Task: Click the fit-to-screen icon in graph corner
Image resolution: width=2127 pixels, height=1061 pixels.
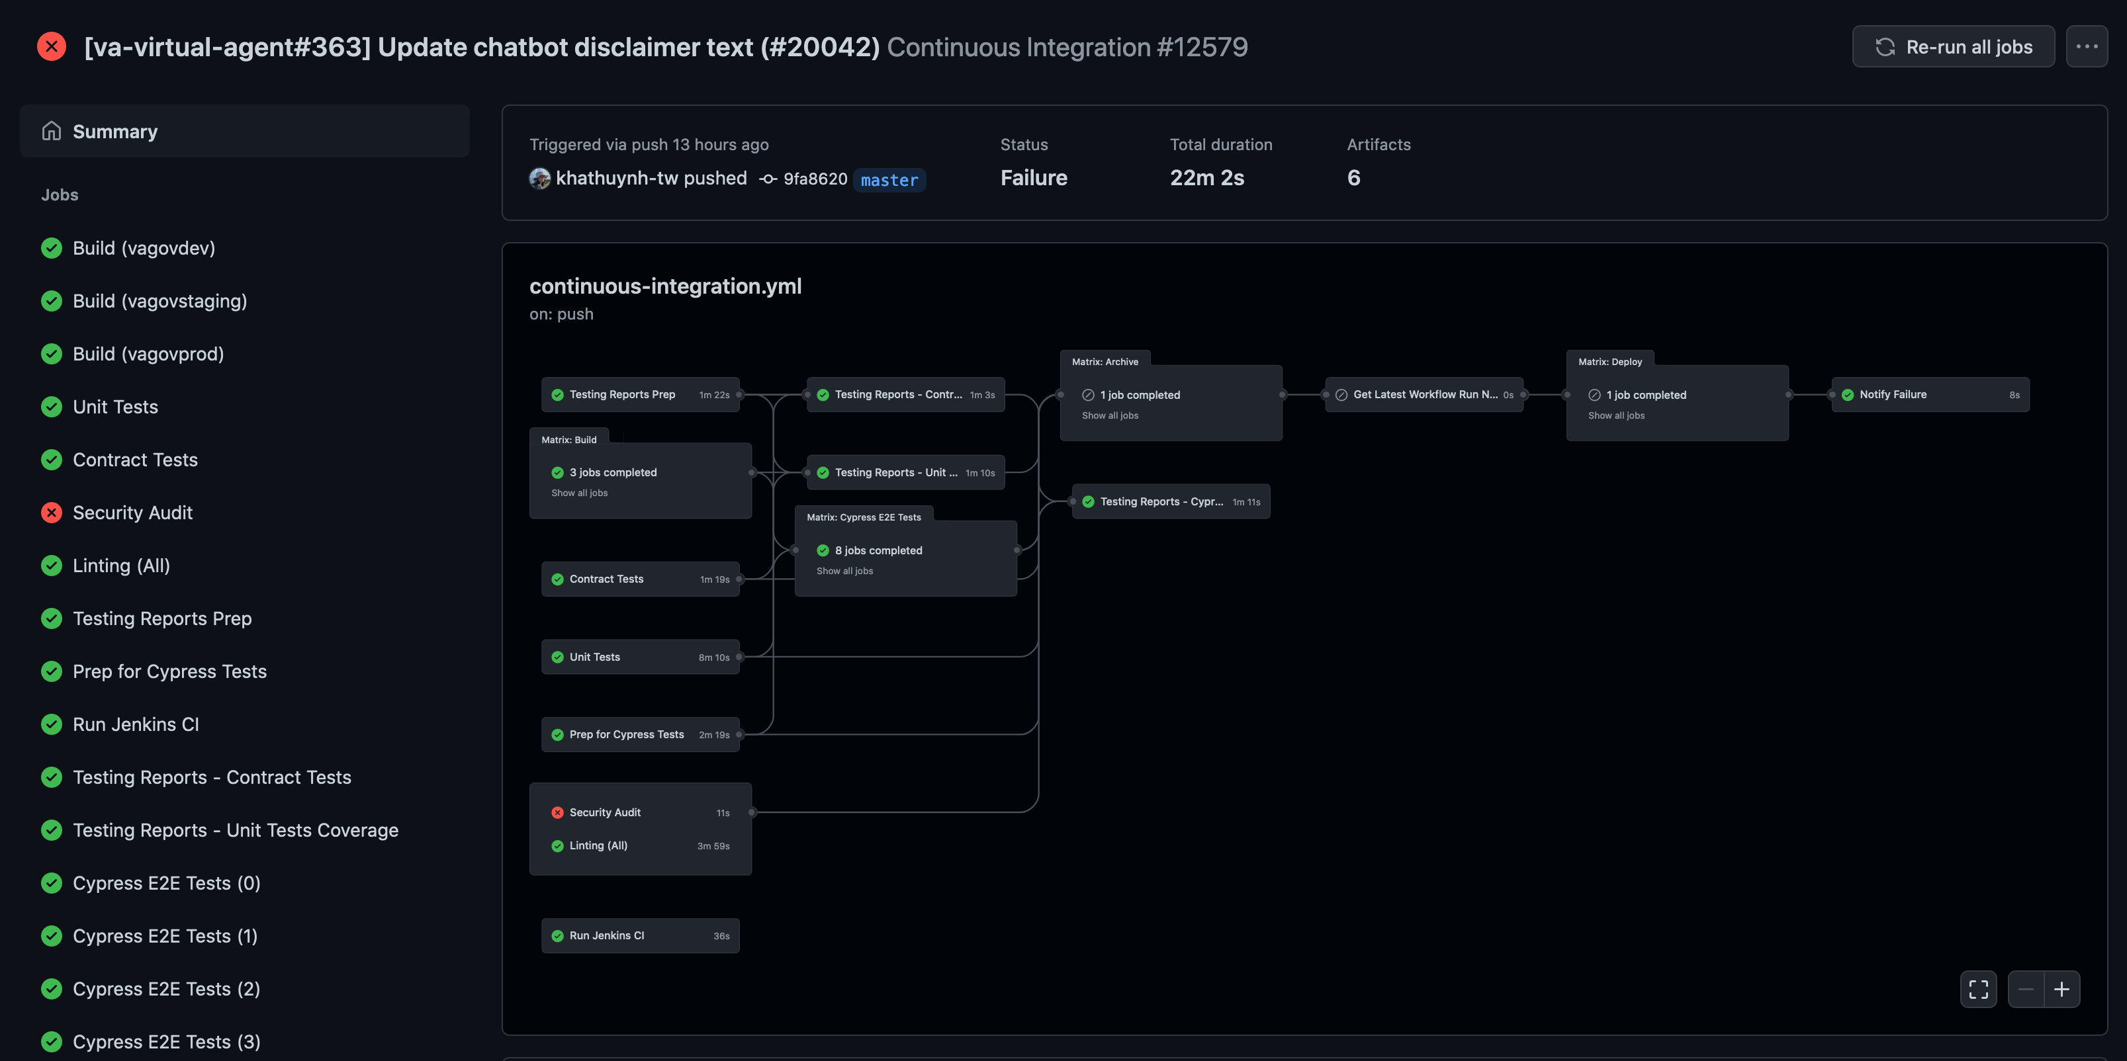Action: click(1978, 988)
